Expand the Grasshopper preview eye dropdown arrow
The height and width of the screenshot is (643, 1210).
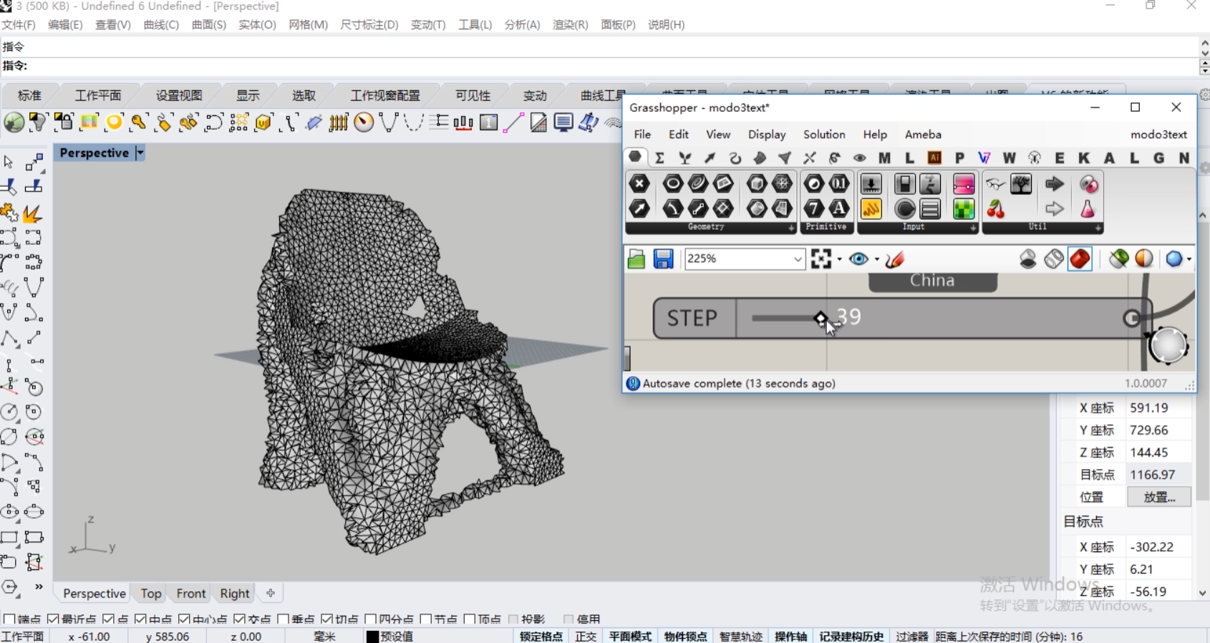pos(876,259)
